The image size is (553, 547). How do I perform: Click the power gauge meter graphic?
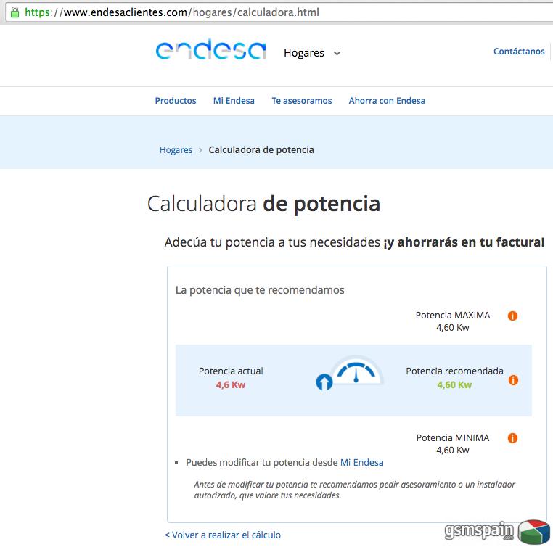pos(356,370)
